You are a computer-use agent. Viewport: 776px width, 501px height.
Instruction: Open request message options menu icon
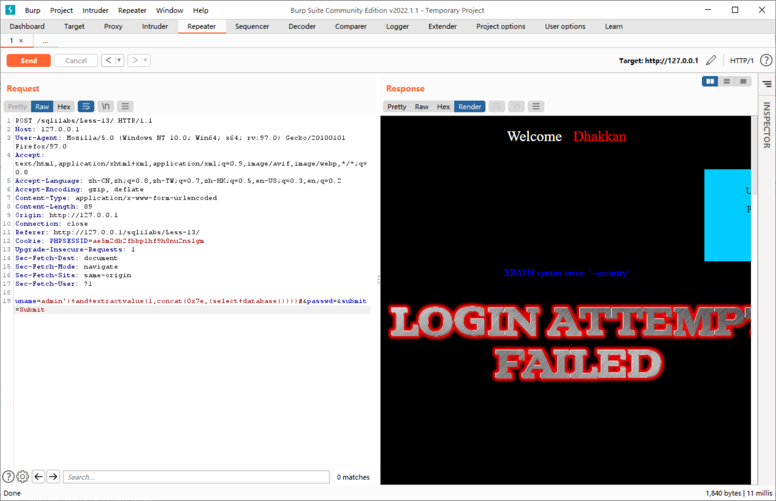point(125,106)
